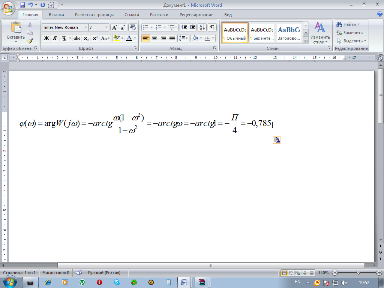The width and height of the screenshot is (384, 288).
Task: Click the Paste (Вставить) clipboard icon
Action: point(16,27)
